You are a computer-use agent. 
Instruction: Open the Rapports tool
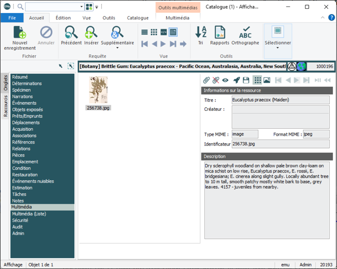click(219, 32)
